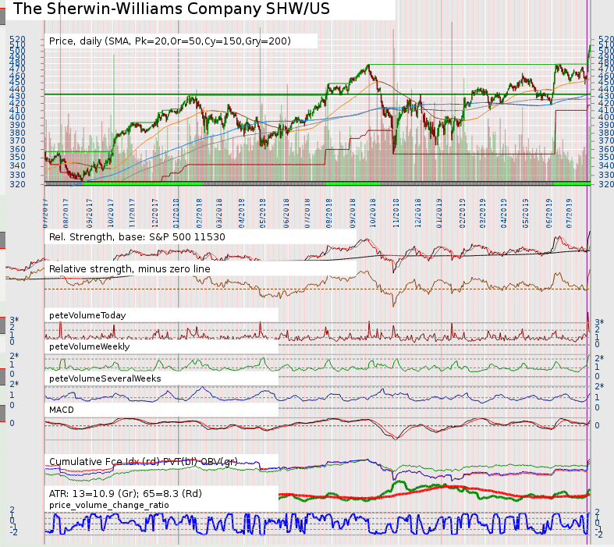
Task: Click the Sherwin-Williams Company SHW/US chart title
Action: tap(172, 9)
